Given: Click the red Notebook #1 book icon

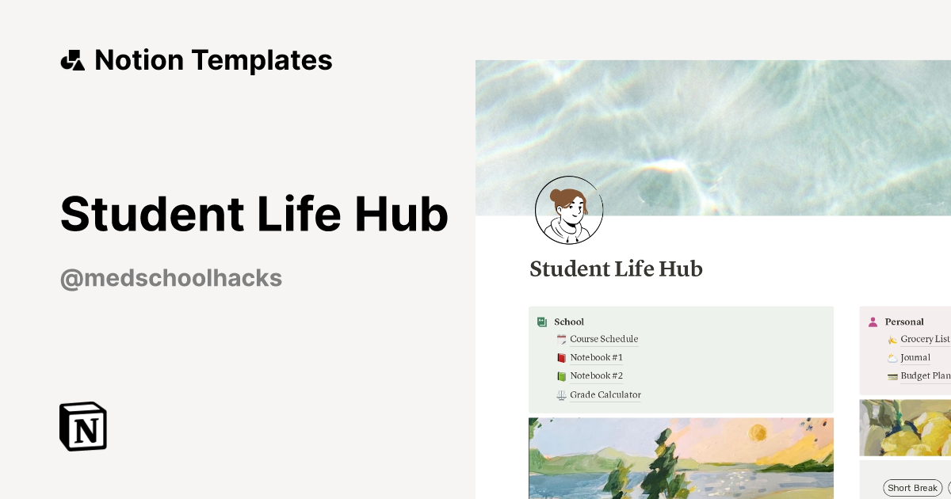Looking at the screenshot, I should (x=561, y=358).
